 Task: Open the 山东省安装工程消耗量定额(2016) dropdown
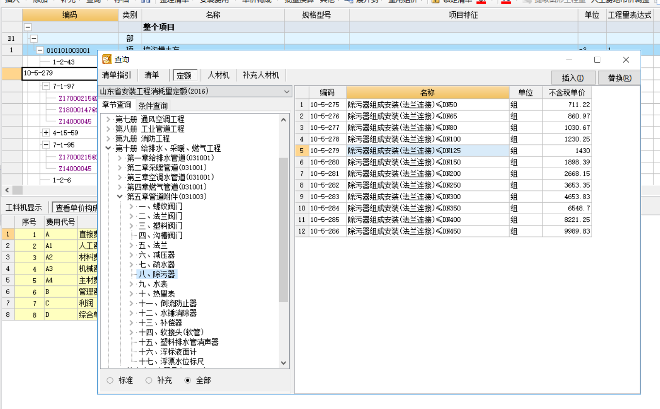point(287,91)
